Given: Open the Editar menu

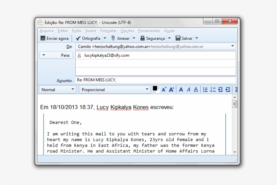Looking at the screenshot, I should 63,31.
